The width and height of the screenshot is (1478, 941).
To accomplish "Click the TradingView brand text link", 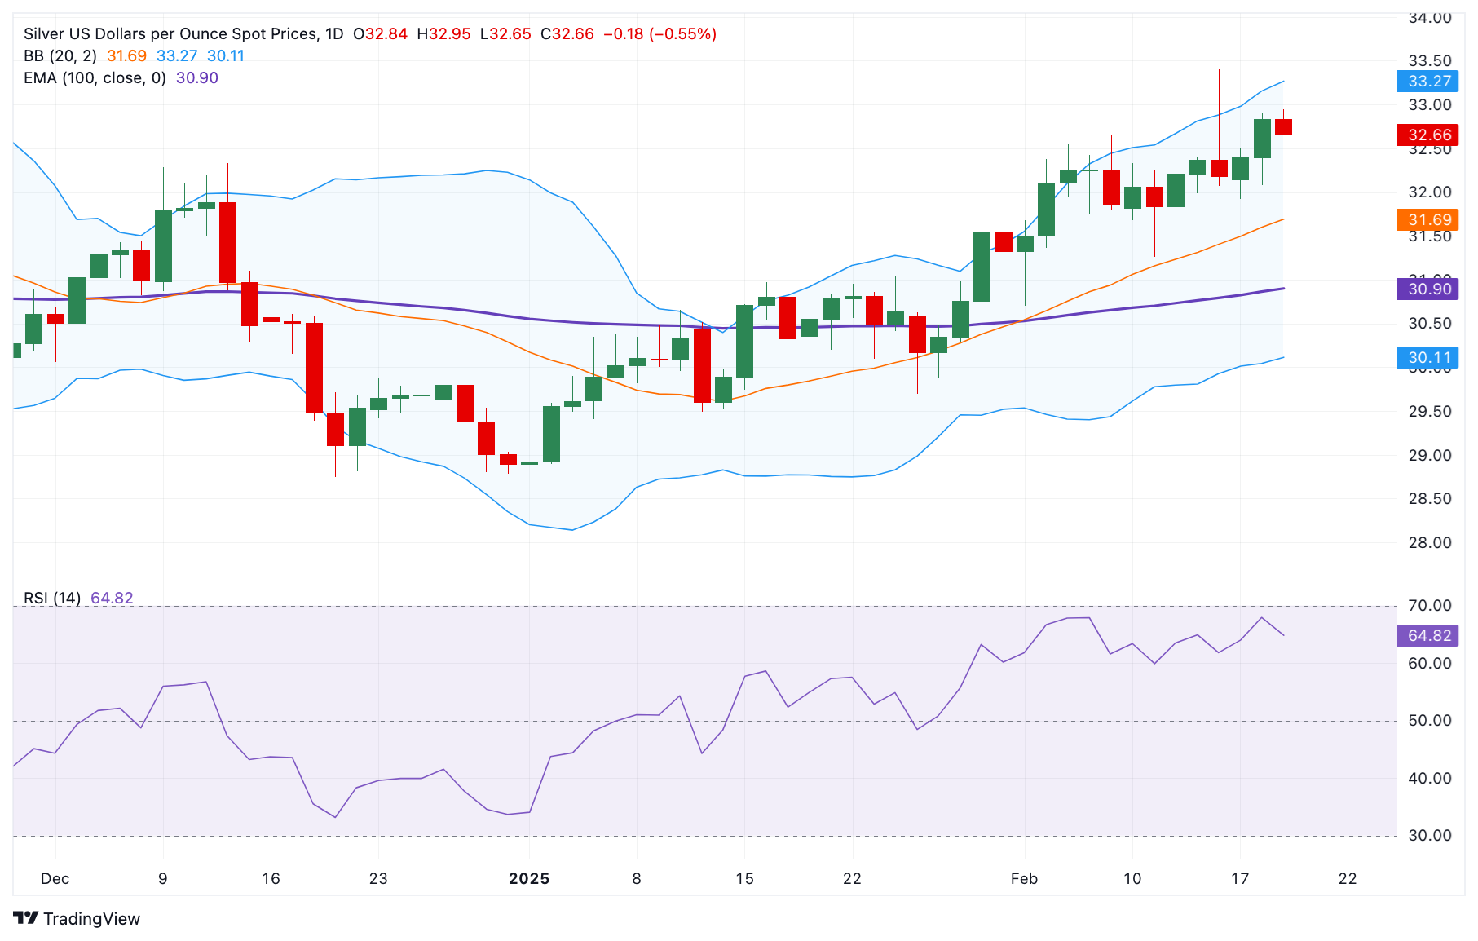I will [x=91, y=919].
